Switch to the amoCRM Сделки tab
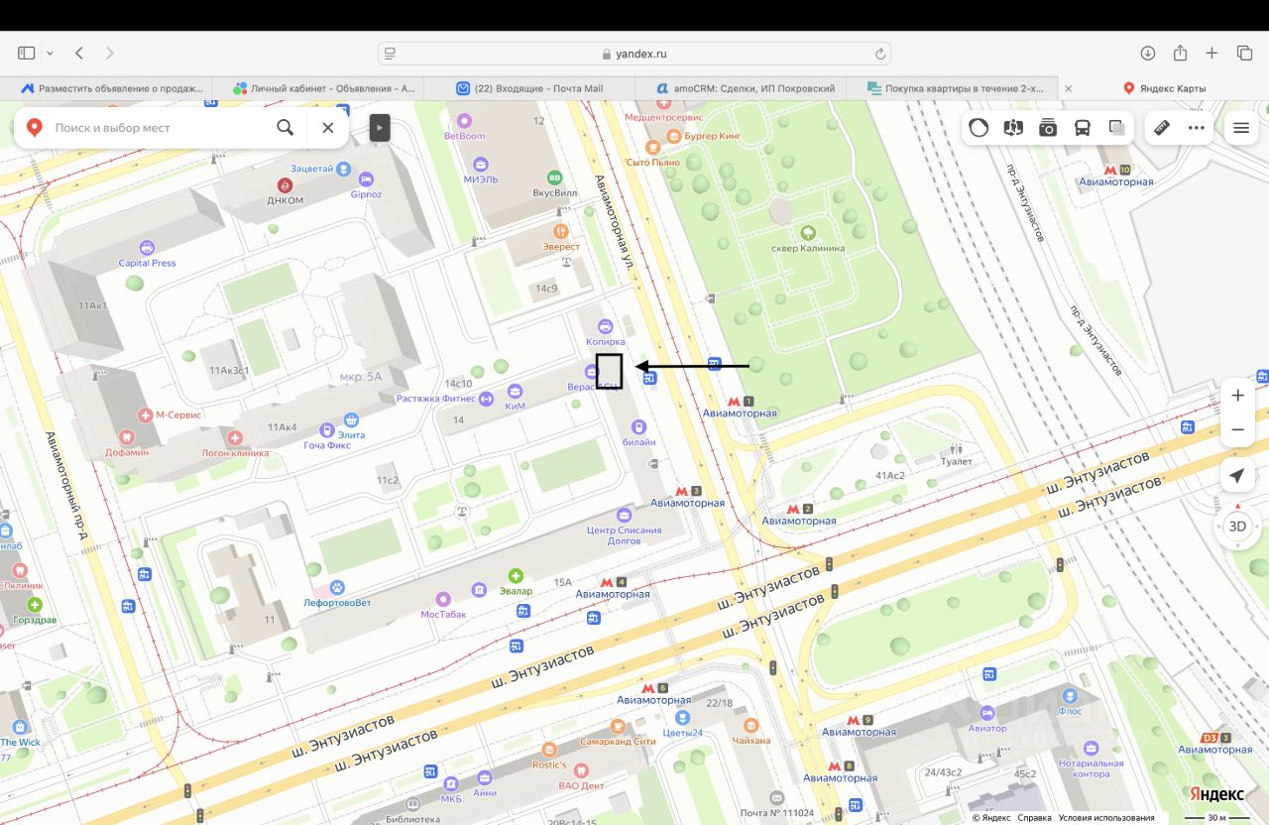Image resolution: width=1269 pixels, height=825 pixels. coord(740,88)
